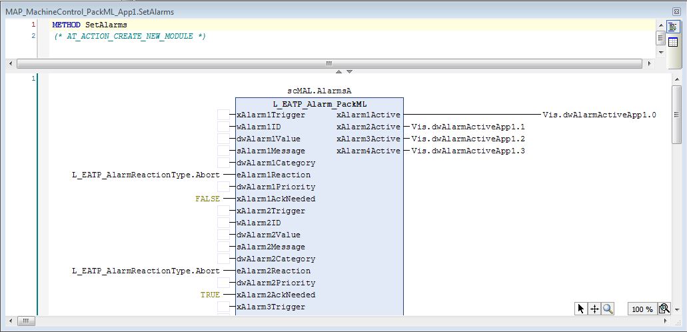687x332 pixels.
Task: Activate the pan (move) tool
Action: 594,309
